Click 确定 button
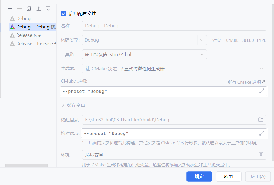This screenshot has width=274, height=185. tap(199, 176)
